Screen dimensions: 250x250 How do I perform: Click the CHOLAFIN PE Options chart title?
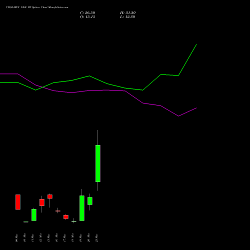37,7
